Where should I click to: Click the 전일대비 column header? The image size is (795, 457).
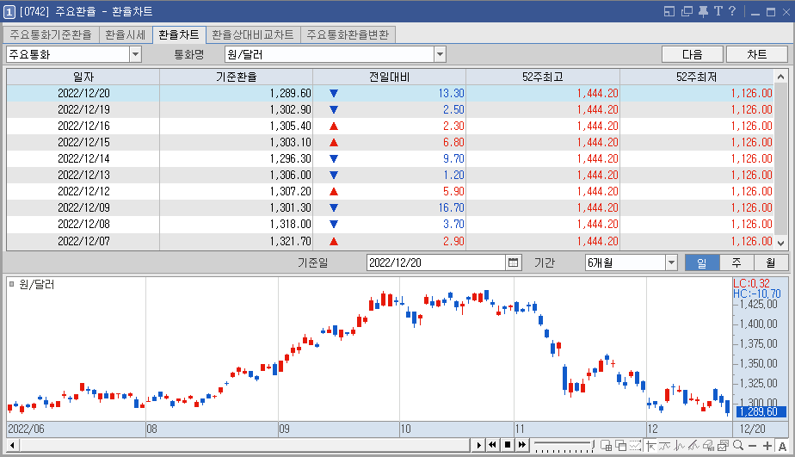point(390,77)
